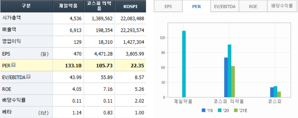Select the ROE row label

pyautogui.click(x=7, y=89)
